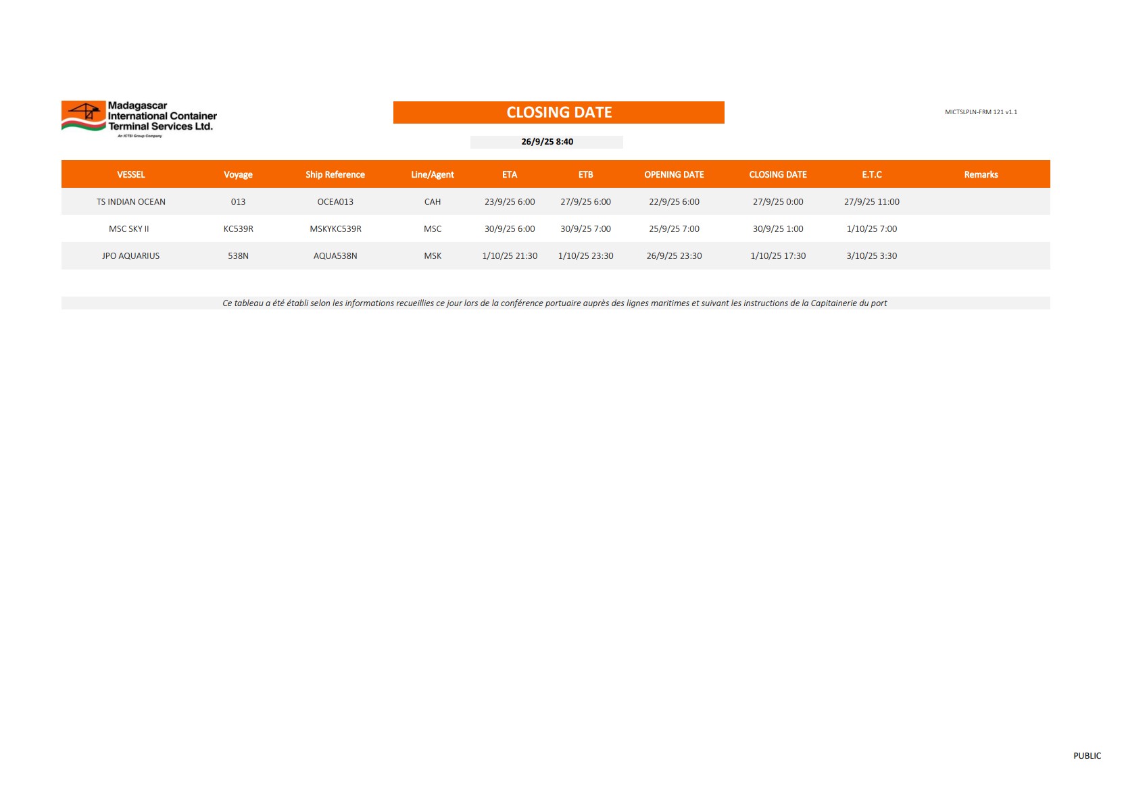The width and height of the screenshot is (1124, 785).
Task: Select the E.T.C column header
Action: [871, 174]
